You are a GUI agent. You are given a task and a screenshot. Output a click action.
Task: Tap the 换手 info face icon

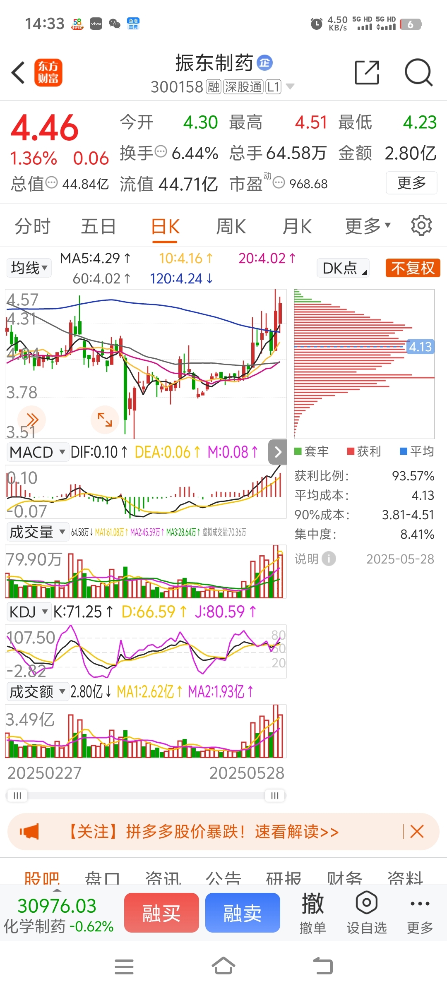click(x=161, y=152)
